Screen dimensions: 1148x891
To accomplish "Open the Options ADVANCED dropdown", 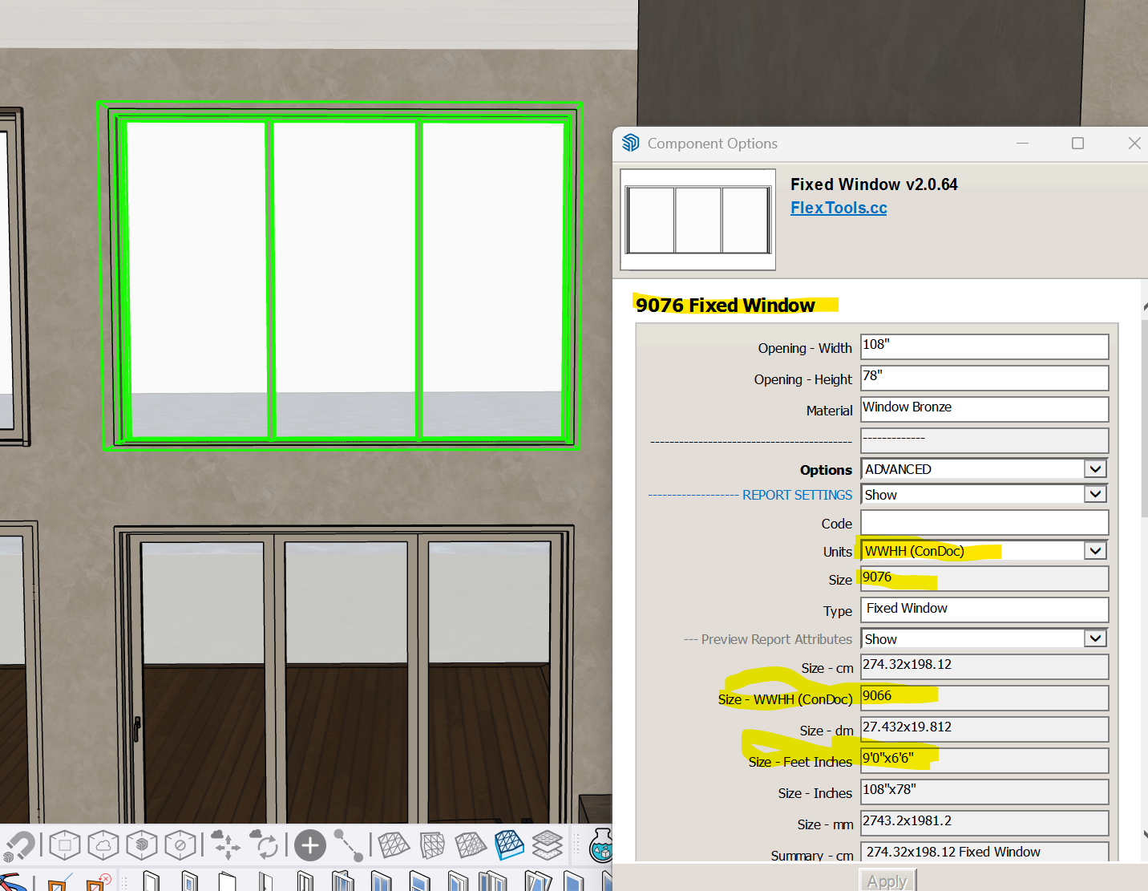I will 1095,469.
